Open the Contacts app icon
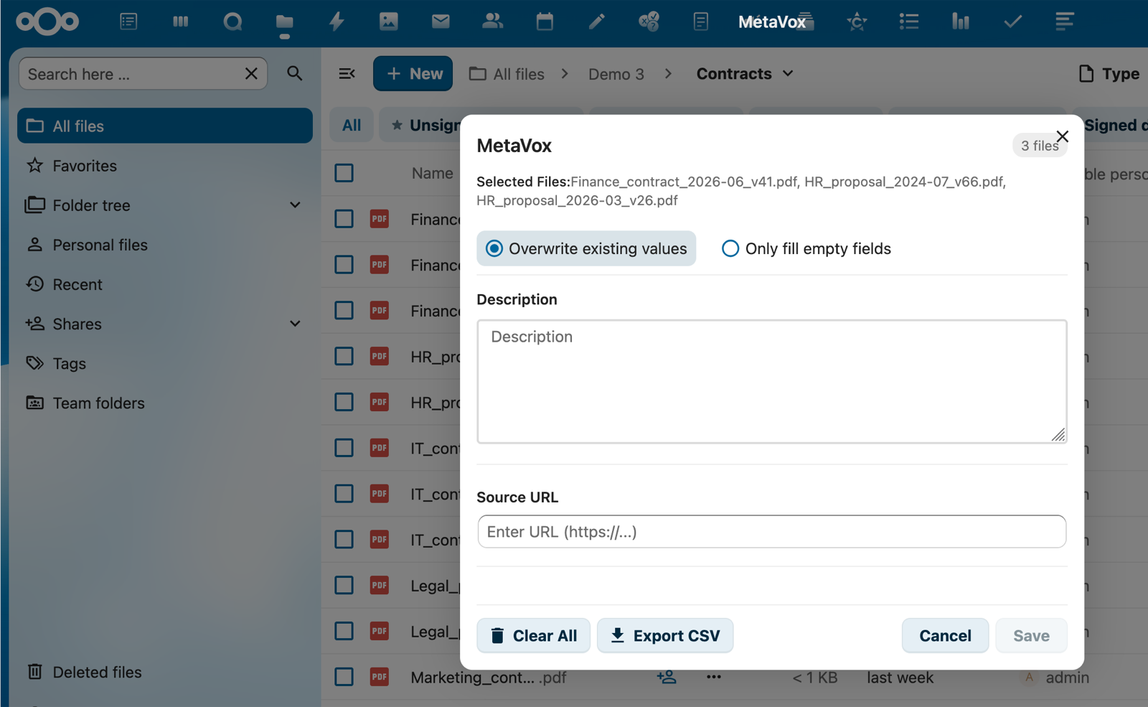The width and height of the screenshot is (1148, 707). click(492, 22)
